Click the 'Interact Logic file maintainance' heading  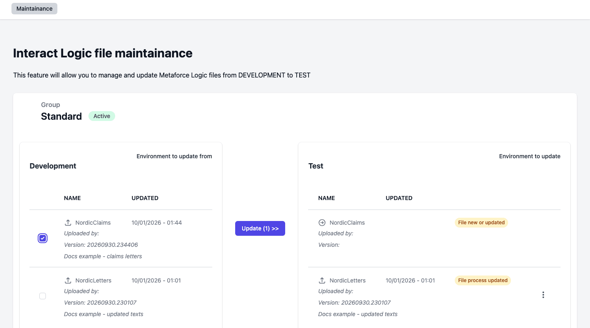click(103, 53)
